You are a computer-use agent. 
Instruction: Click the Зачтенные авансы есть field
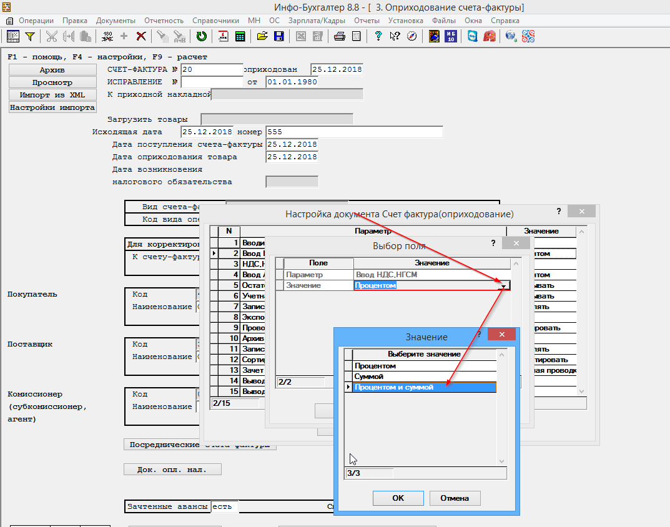(225, 506)
